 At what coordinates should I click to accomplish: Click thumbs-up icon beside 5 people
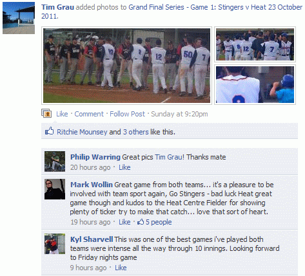pos(141,222)
